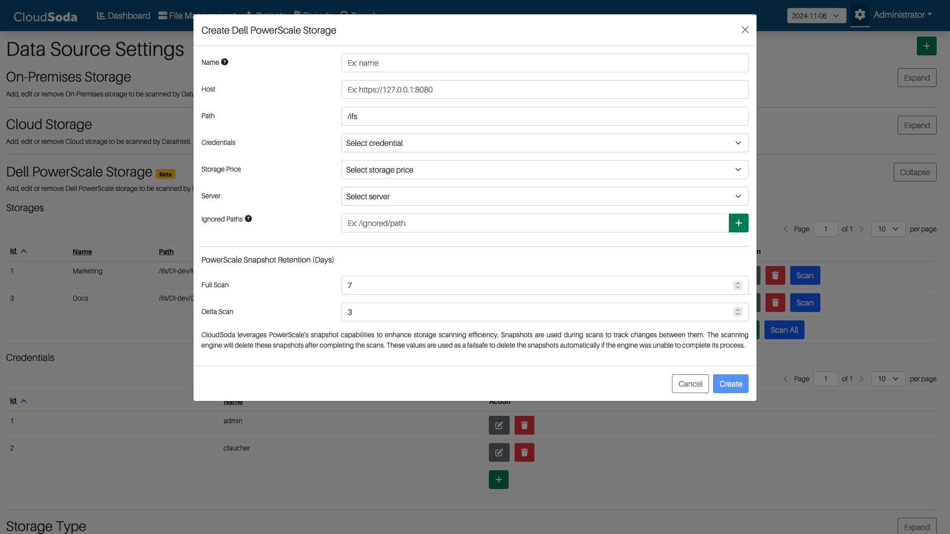Edit the cfaucher credential
This screenshot has height=534, width=950.
click(499, 452)
